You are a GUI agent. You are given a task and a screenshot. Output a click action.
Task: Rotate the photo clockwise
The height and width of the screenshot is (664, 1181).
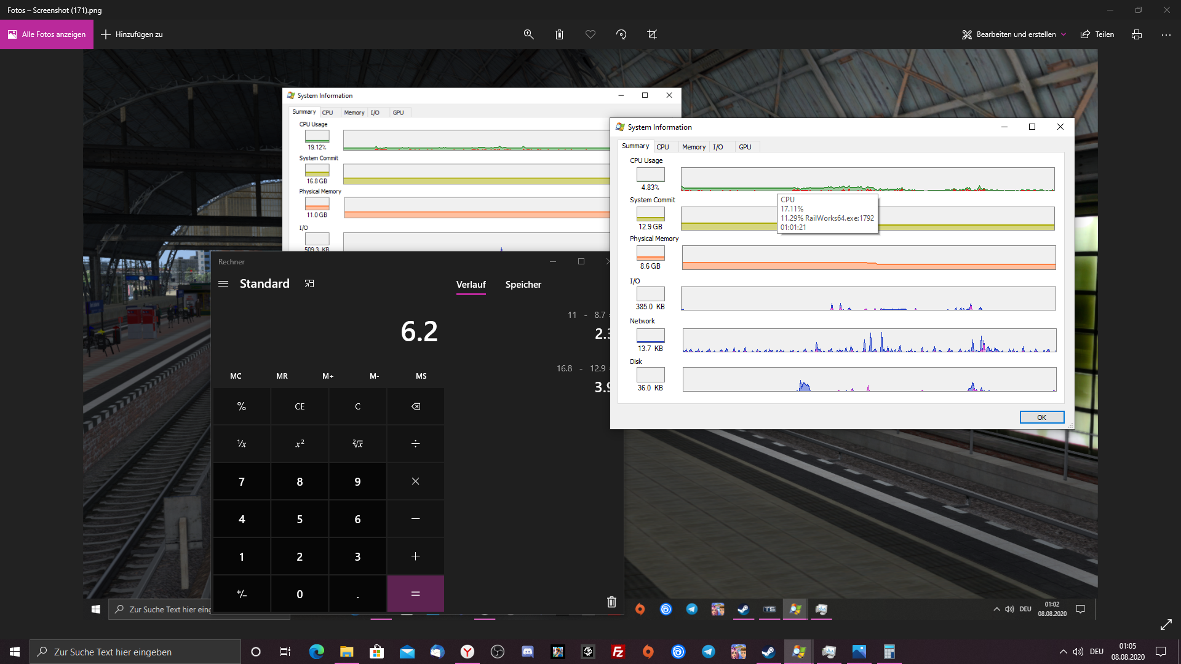[621, 34]
